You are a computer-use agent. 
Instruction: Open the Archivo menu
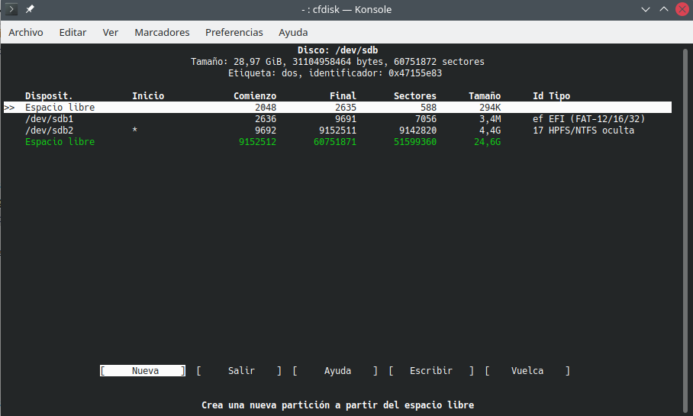point(26,32)
